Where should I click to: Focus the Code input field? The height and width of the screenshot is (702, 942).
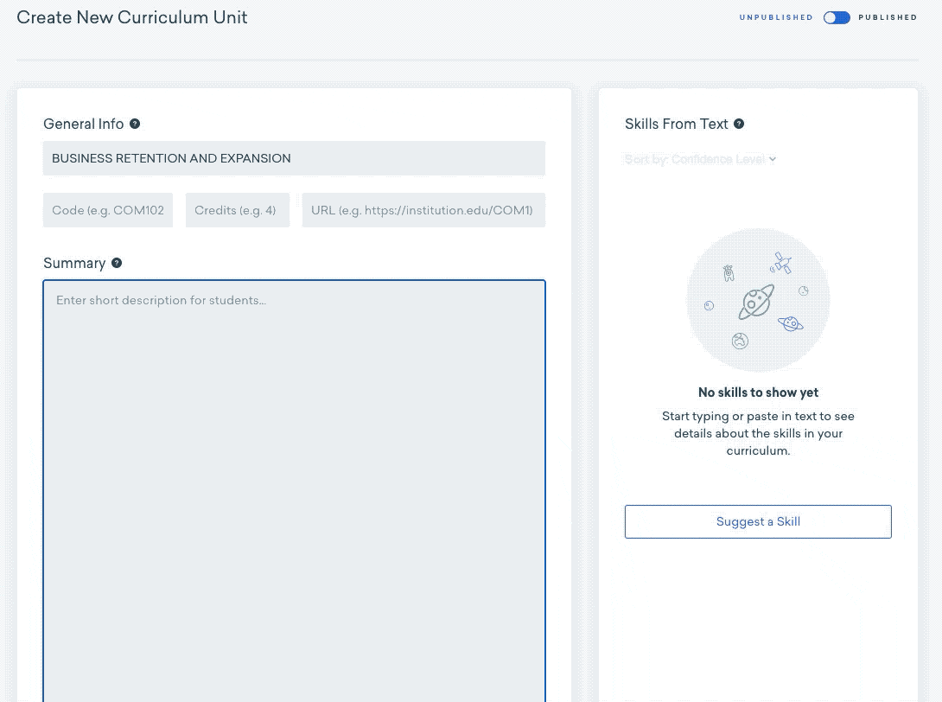pyautogui.click(x=108, y=210)
